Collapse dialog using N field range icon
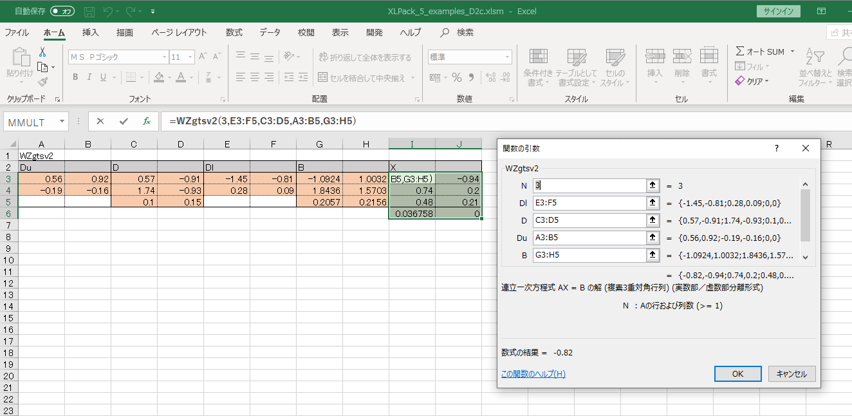 tap(653, 185)
